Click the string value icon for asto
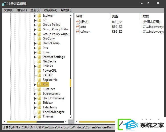This screenshot has width=166, height=132. point(78,27)
